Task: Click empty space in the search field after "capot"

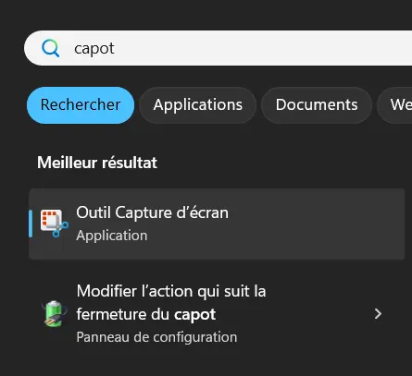Action: (262, 48)
